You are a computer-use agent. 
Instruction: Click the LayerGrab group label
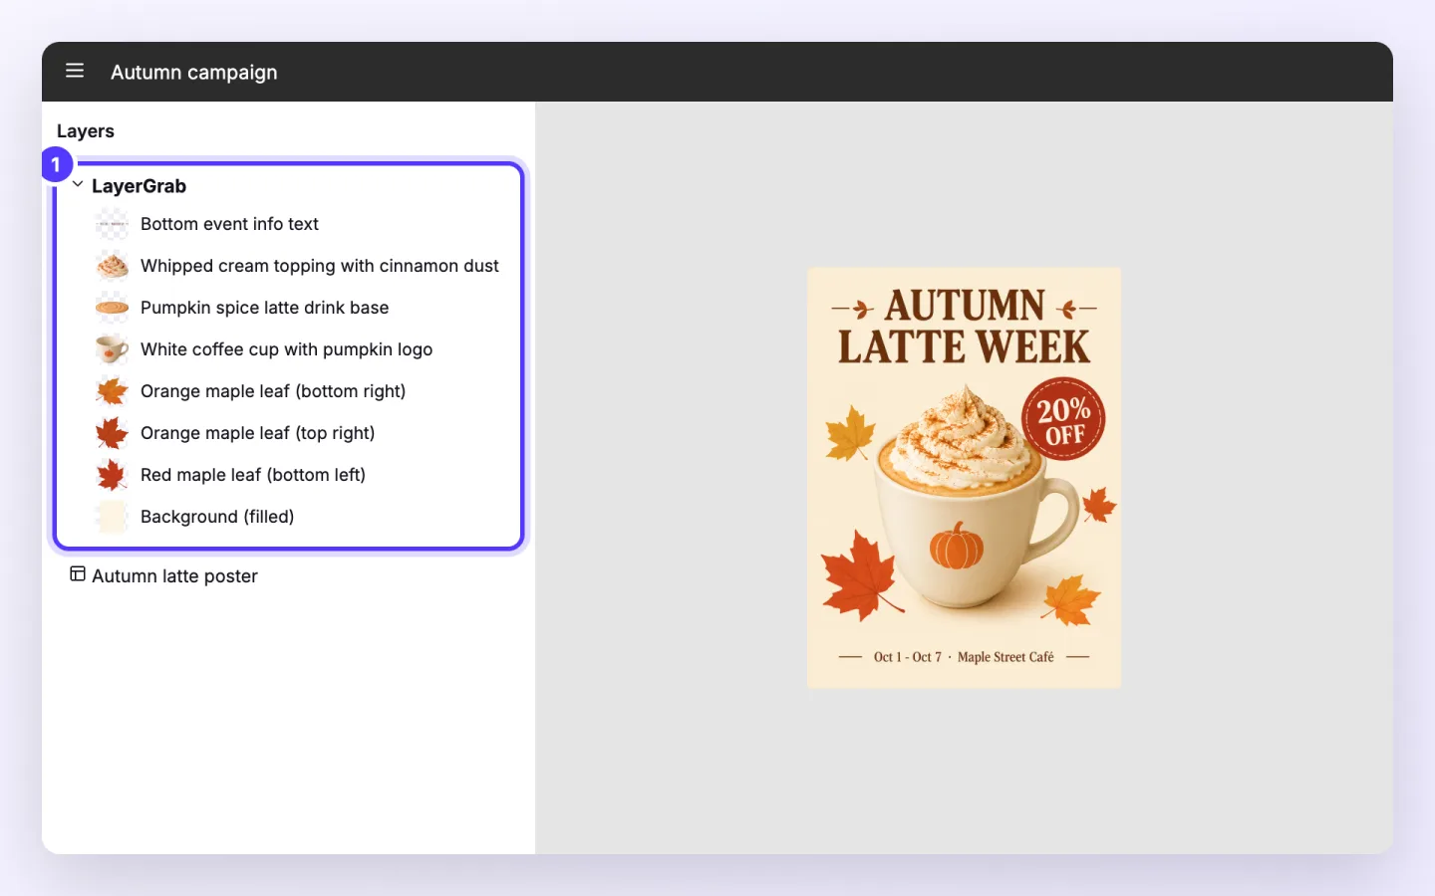click(x=139, y=186)
